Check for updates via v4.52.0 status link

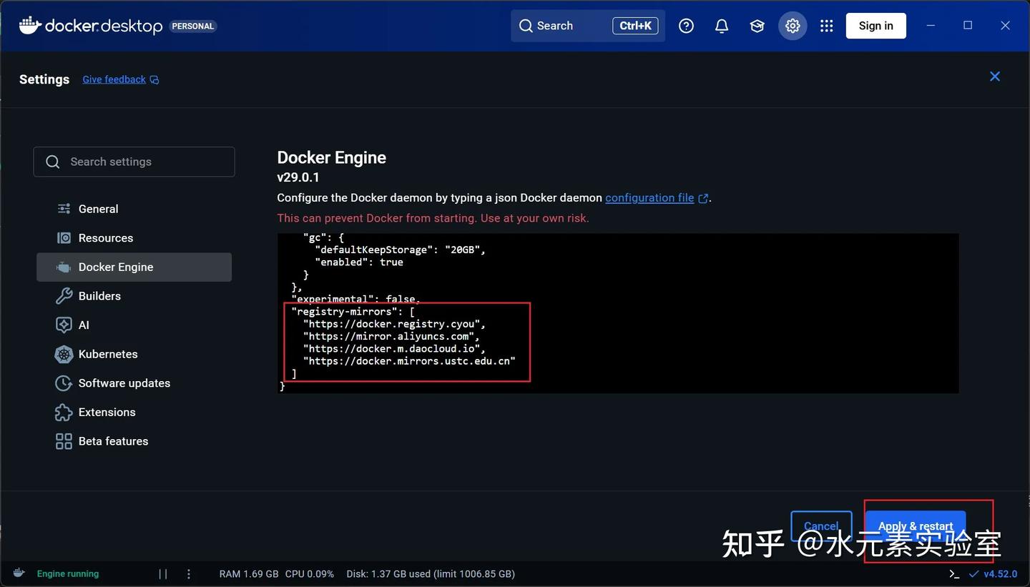point(994,573)
